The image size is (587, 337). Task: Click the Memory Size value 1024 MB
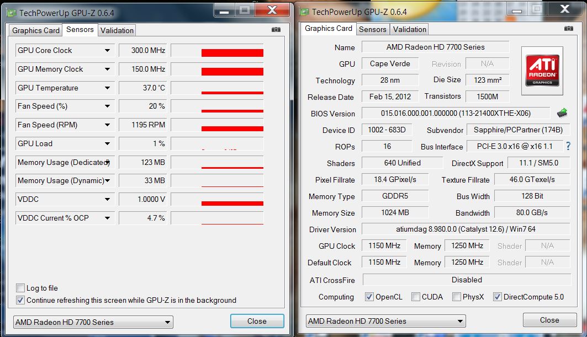[x=395, y=212]
